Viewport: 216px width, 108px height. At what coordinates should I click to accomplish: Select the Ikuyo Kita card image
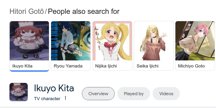coord(29,41)
